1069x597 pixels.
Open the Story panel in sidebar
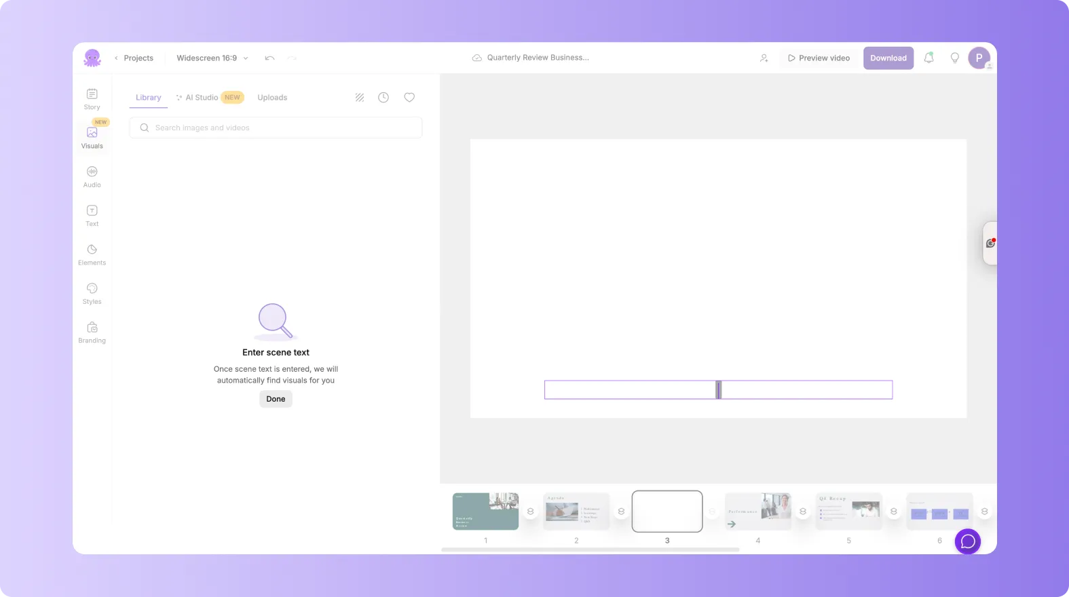coord(92,98)
